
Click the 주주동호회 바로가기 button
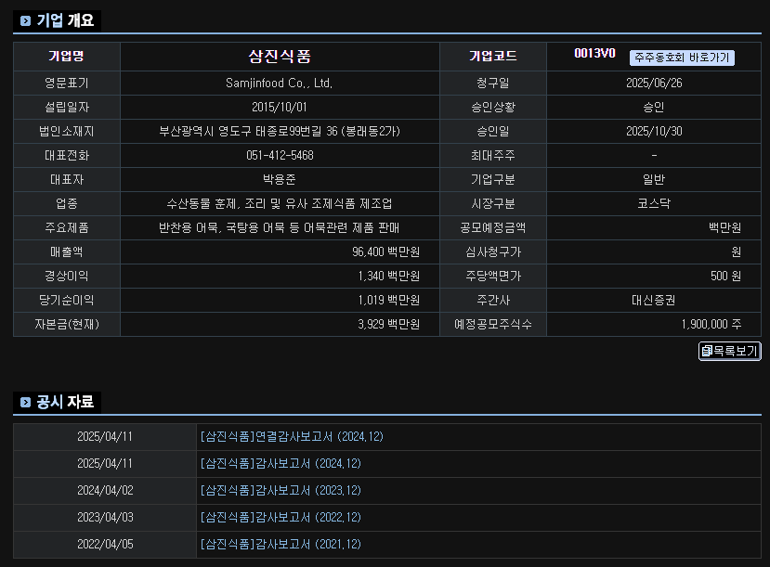[682, 58]
